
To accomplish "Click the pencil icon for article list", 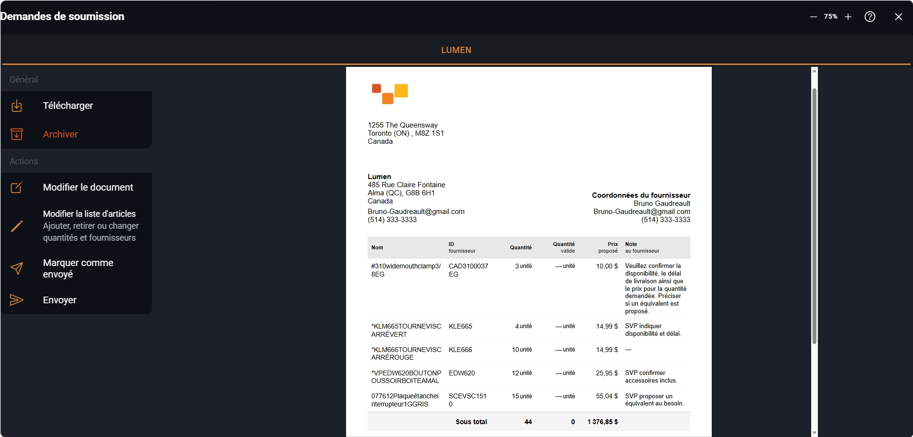I will 17,226.
